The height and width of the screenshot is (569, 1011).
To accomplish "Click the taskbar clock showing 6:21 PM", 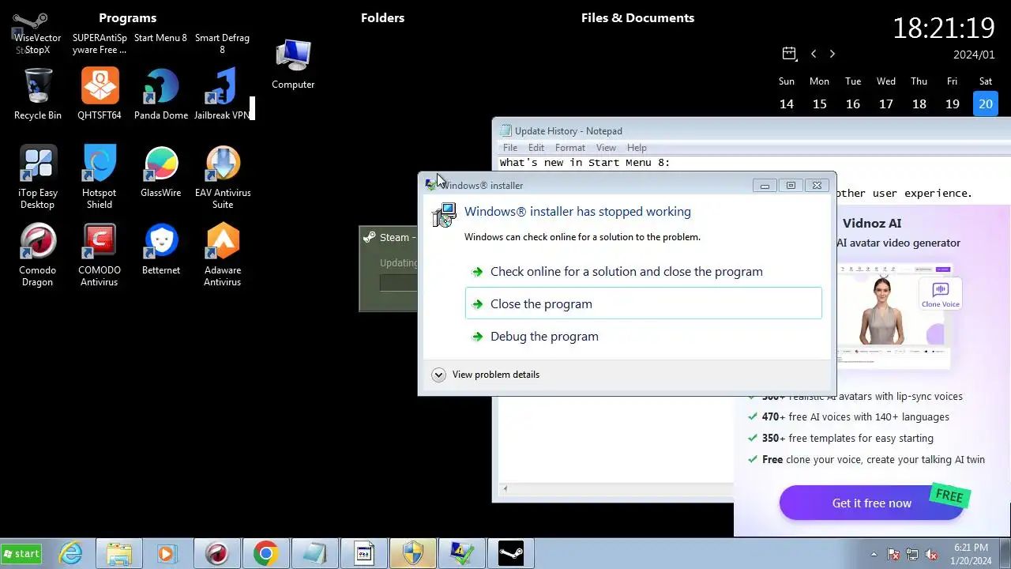I will point(971,554).
